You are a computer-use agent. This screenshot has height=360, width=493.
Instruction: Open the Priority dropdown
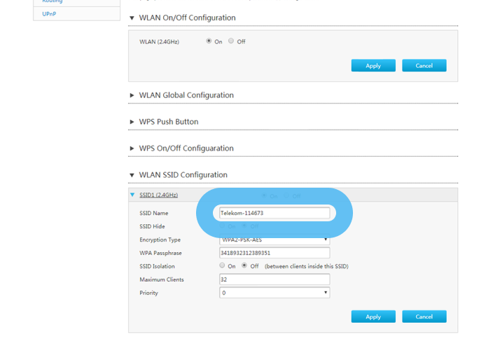274,293
